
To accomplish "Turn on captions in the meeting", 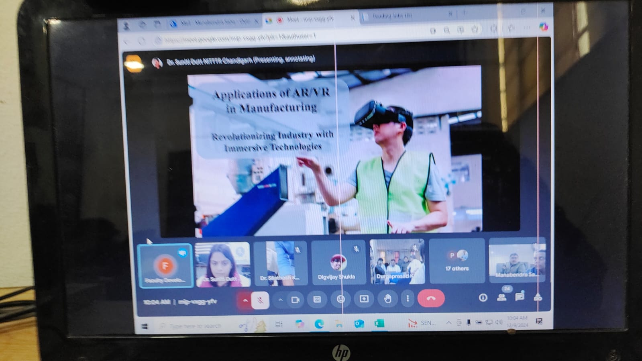I will 317,300.
